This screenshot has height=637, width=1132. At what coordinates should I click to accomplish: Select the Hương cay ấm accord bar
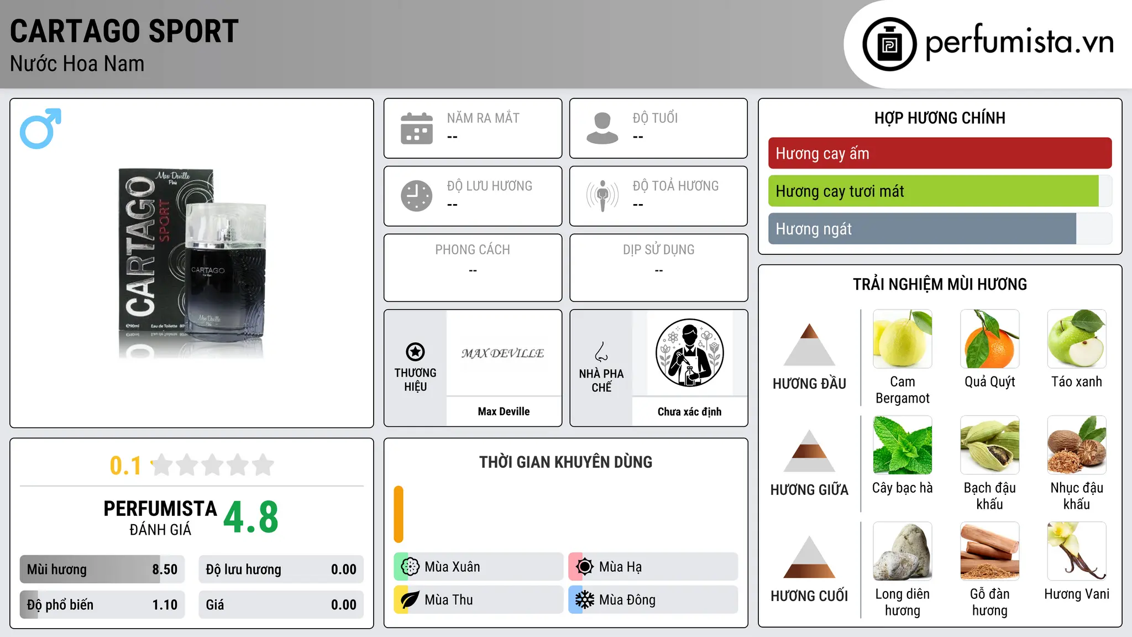pyautogui.click(x=940, y=153)
